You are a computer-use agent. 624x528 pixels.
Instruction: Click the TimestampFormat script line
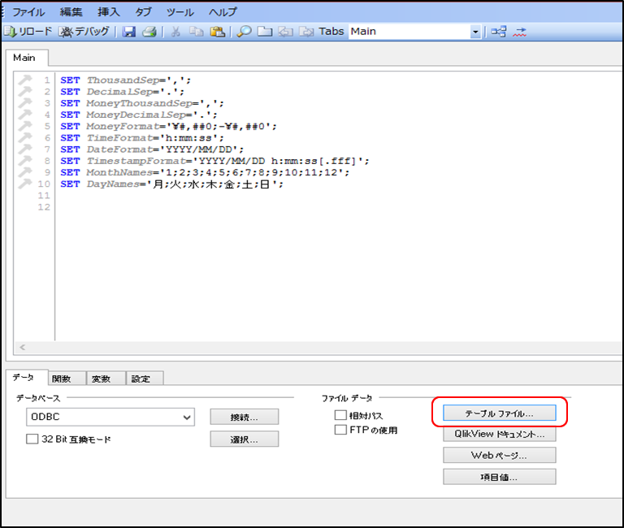214,161
